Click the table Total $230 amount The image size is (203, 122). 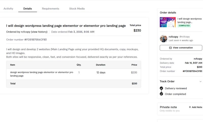click(x=134, y=84)
